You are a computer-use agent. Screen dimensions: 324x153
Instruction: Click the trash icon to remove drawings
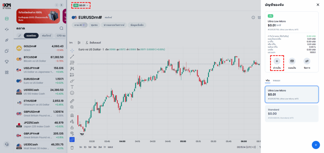tap(72, 147)
